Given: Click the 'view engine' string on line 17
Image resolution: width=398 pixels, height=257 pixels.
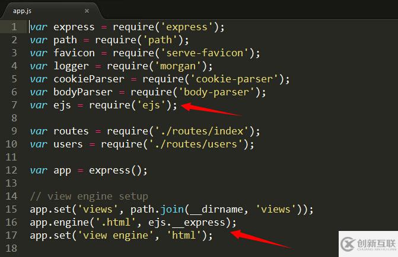Looking at the screenshot, I should coord(115,235).
